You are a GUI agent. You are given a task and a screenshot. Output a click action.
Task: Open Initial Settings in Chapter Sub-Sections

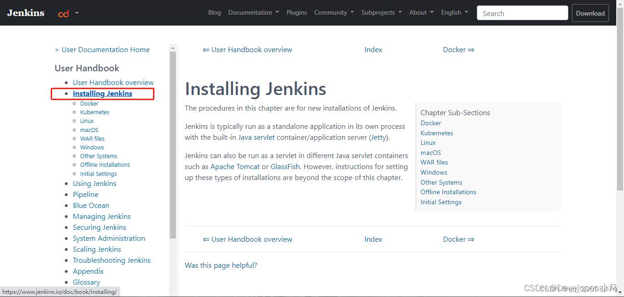pos(441,202)
